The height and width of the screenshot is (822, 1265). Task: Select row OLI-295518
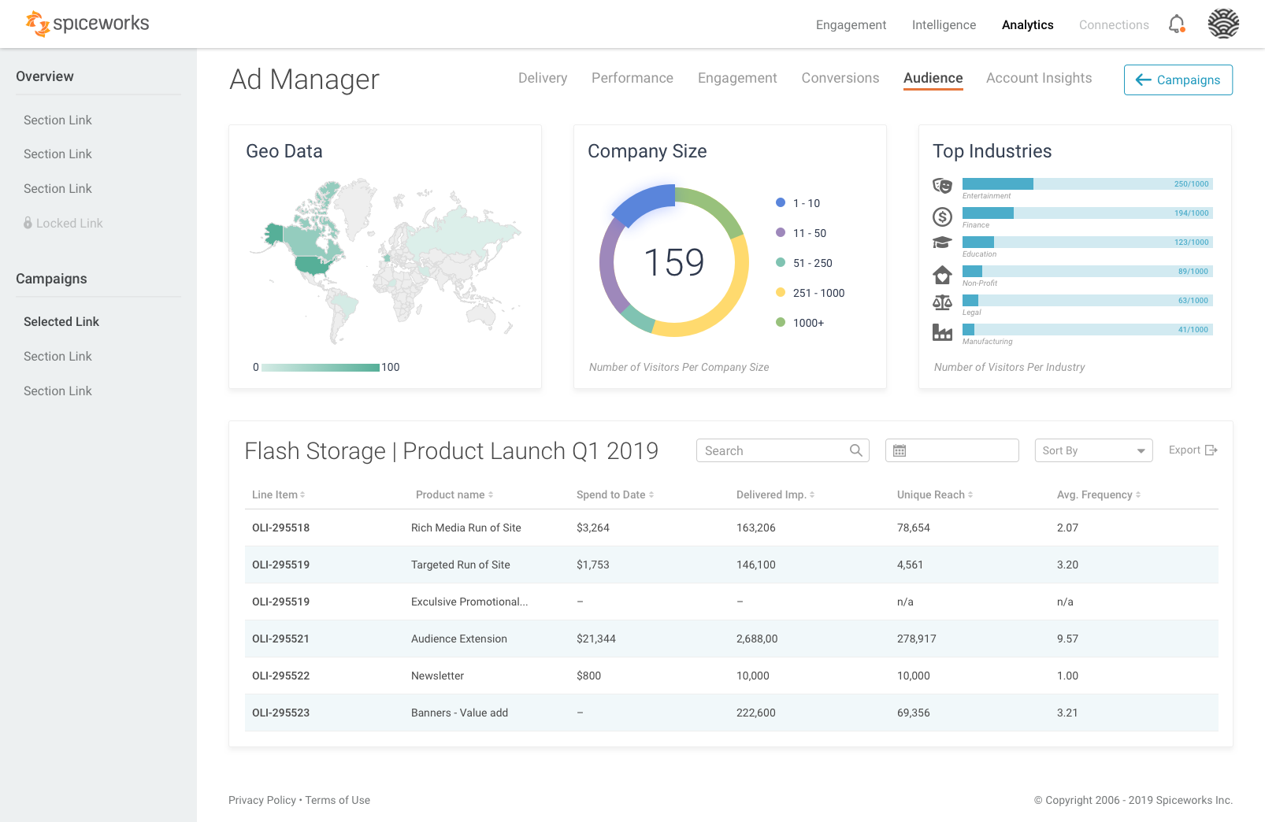coord(732,528)
